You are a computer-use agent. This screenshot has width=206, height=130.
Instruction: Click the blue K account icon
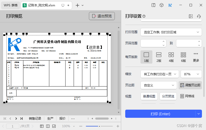[170, 5]
